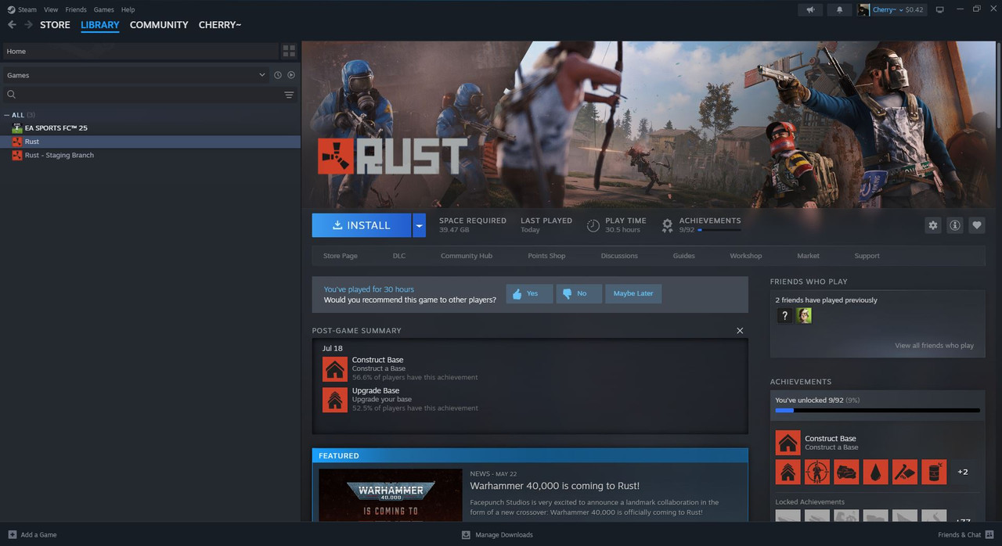
Task: Open the View menu
Action: pos(51,9)
